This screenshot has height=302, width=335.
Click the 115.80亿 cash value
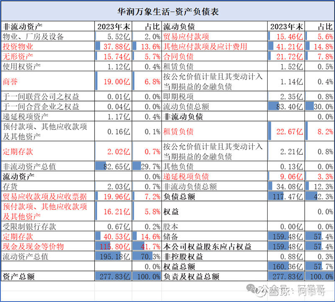pyautogui.click(x=115, y=246)
